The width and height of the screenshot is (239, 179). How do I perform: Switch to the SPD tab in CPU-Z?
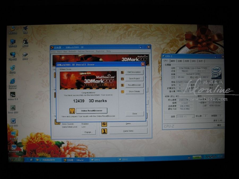194,61
